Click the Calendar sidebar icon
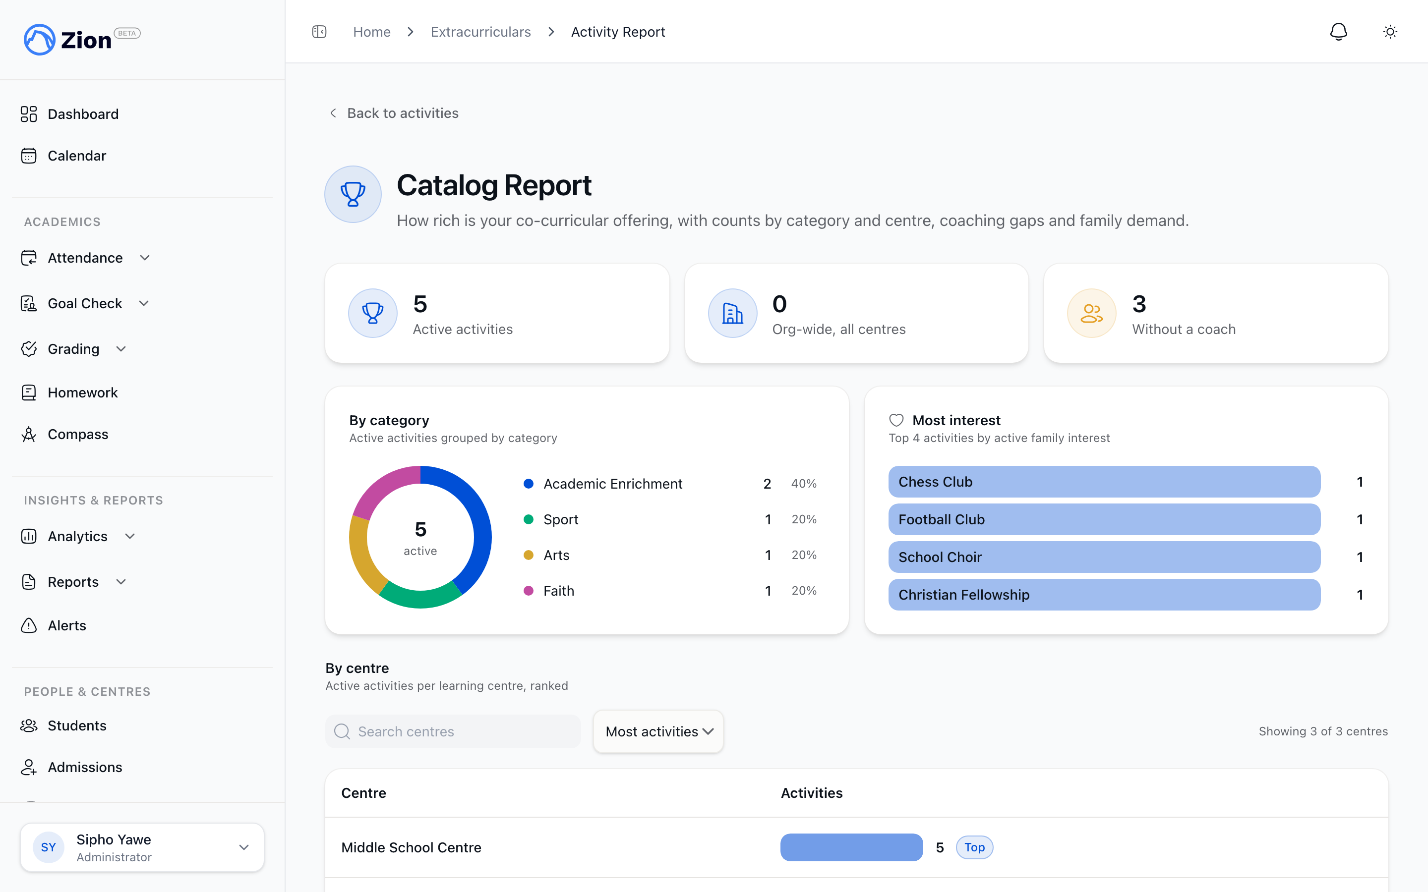This screenshot has height=892, width=1428. (x=29, y=156)
